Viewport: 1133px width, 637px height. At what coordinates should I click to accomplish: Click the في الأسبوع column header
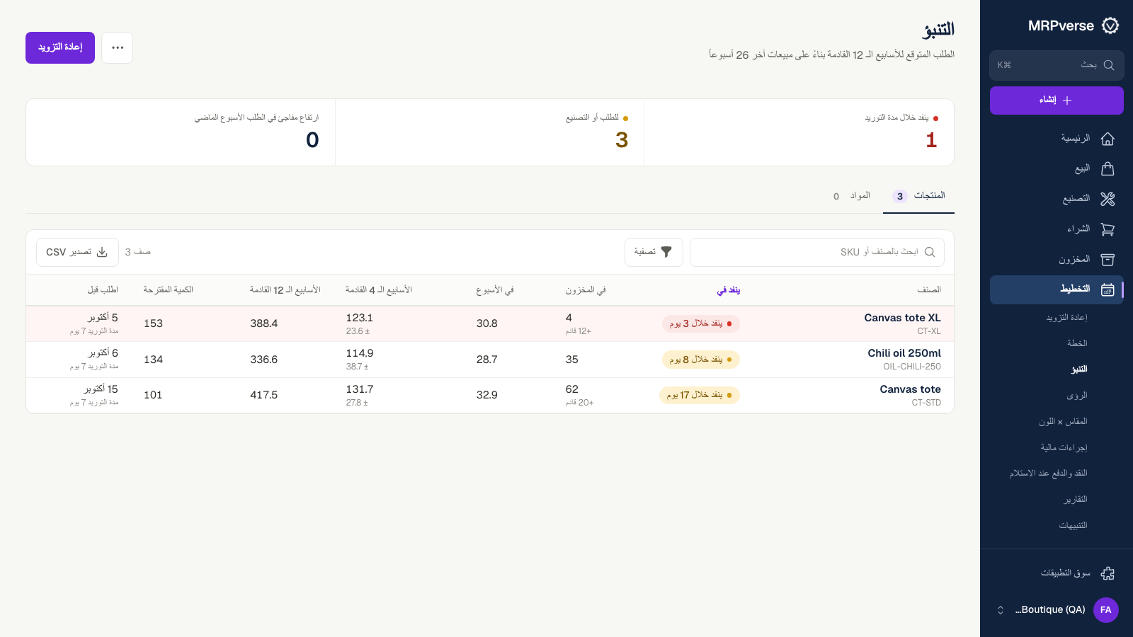[495, 290]
